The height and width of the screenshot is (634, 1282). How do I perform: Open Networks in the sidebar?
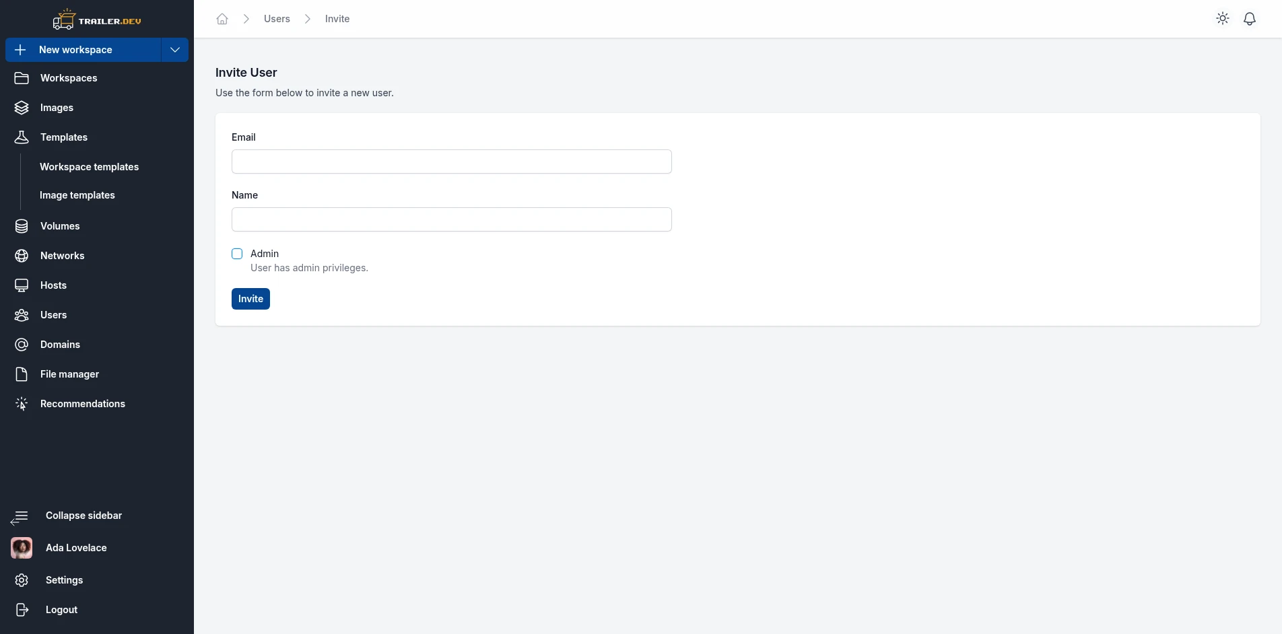coord(62,256)
